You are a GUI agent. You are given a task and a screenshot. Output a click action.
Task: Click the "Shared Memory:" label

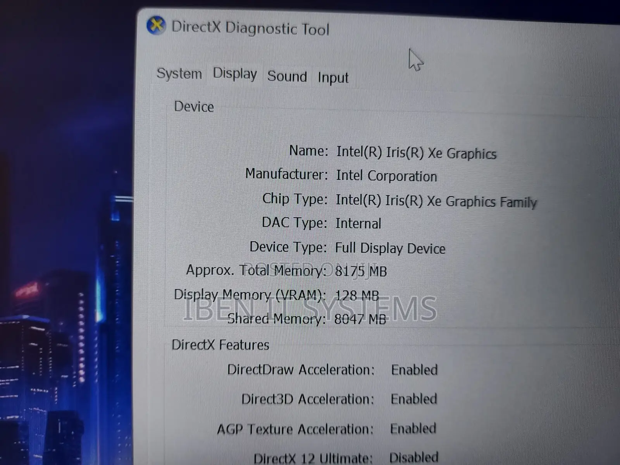[276, 319]
